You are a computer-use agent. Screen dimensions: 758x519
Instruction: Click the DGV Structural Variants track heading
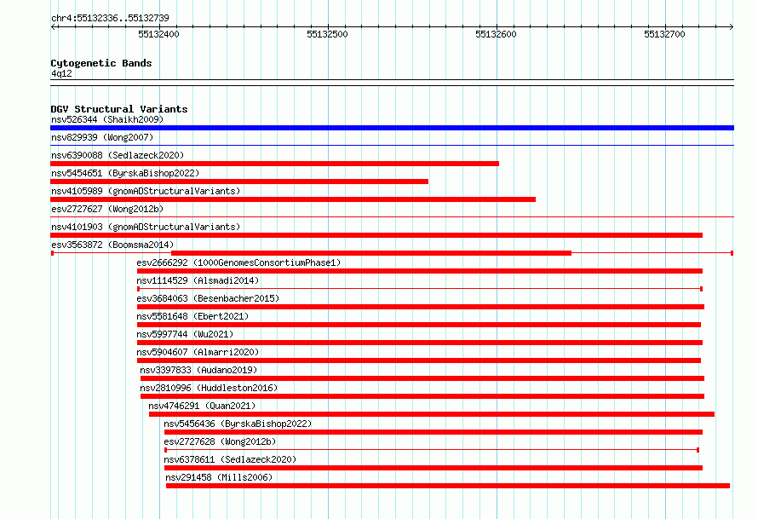click(x=119, y=109)
